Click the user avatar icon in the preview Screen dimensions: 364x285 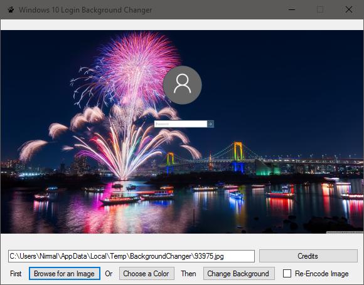point(182,85)
